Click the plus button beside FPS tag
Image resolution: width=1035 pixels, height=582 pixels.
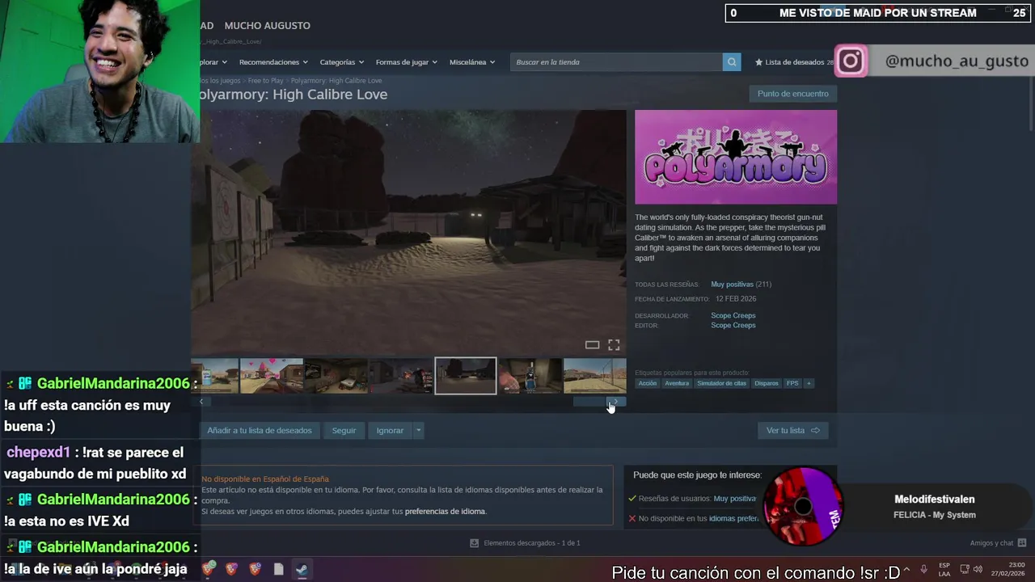(x=809, y=383)
